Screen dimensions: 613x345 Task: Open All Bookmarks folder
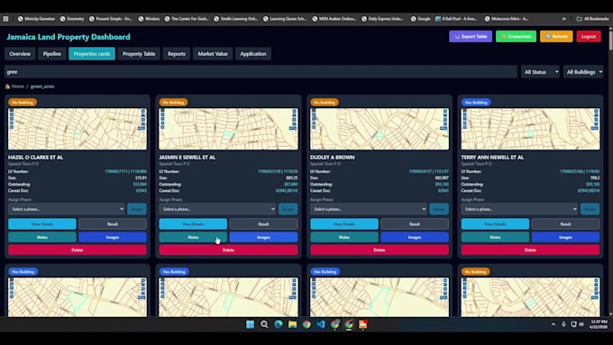pos(592,18)
